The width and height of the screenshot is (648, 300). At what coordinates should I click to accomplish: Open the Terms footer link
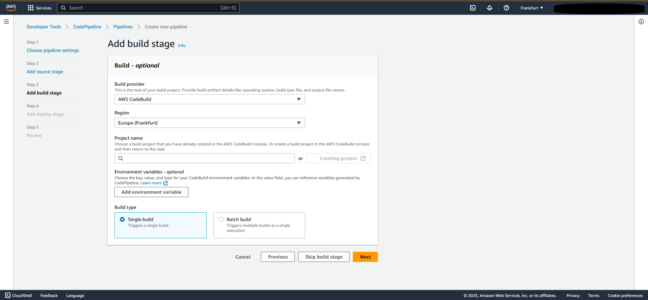[594, 295]
